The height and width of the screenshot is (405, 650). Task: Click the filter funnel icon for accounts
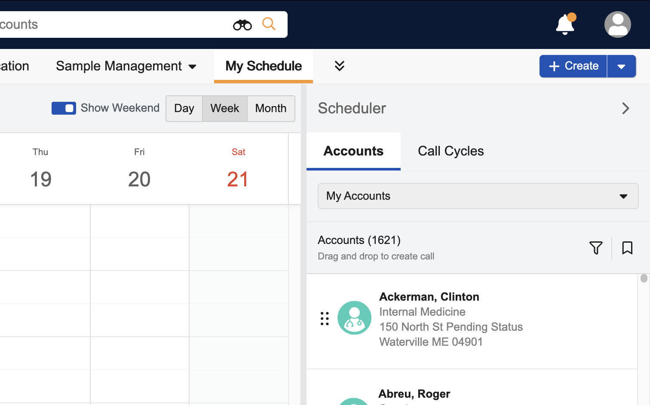[x=596, y=248]
